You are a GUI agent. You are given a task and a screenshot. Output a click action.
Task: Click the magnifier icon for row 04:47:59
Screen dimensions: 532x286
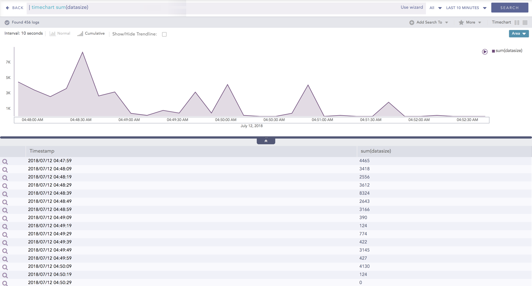(5, 161)
